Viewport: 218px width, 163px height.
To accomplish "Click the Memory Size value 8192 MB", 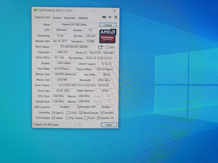I will click(62, 80).
